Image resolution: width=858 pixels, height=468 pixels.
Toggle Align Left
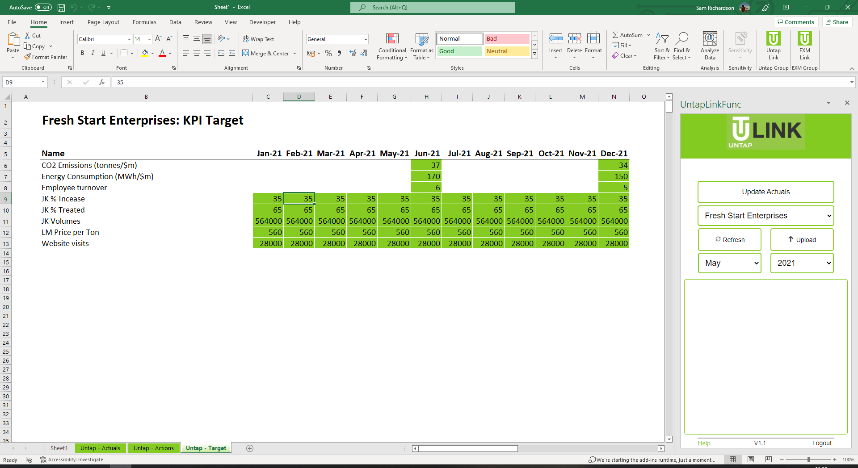click(186, 53)
